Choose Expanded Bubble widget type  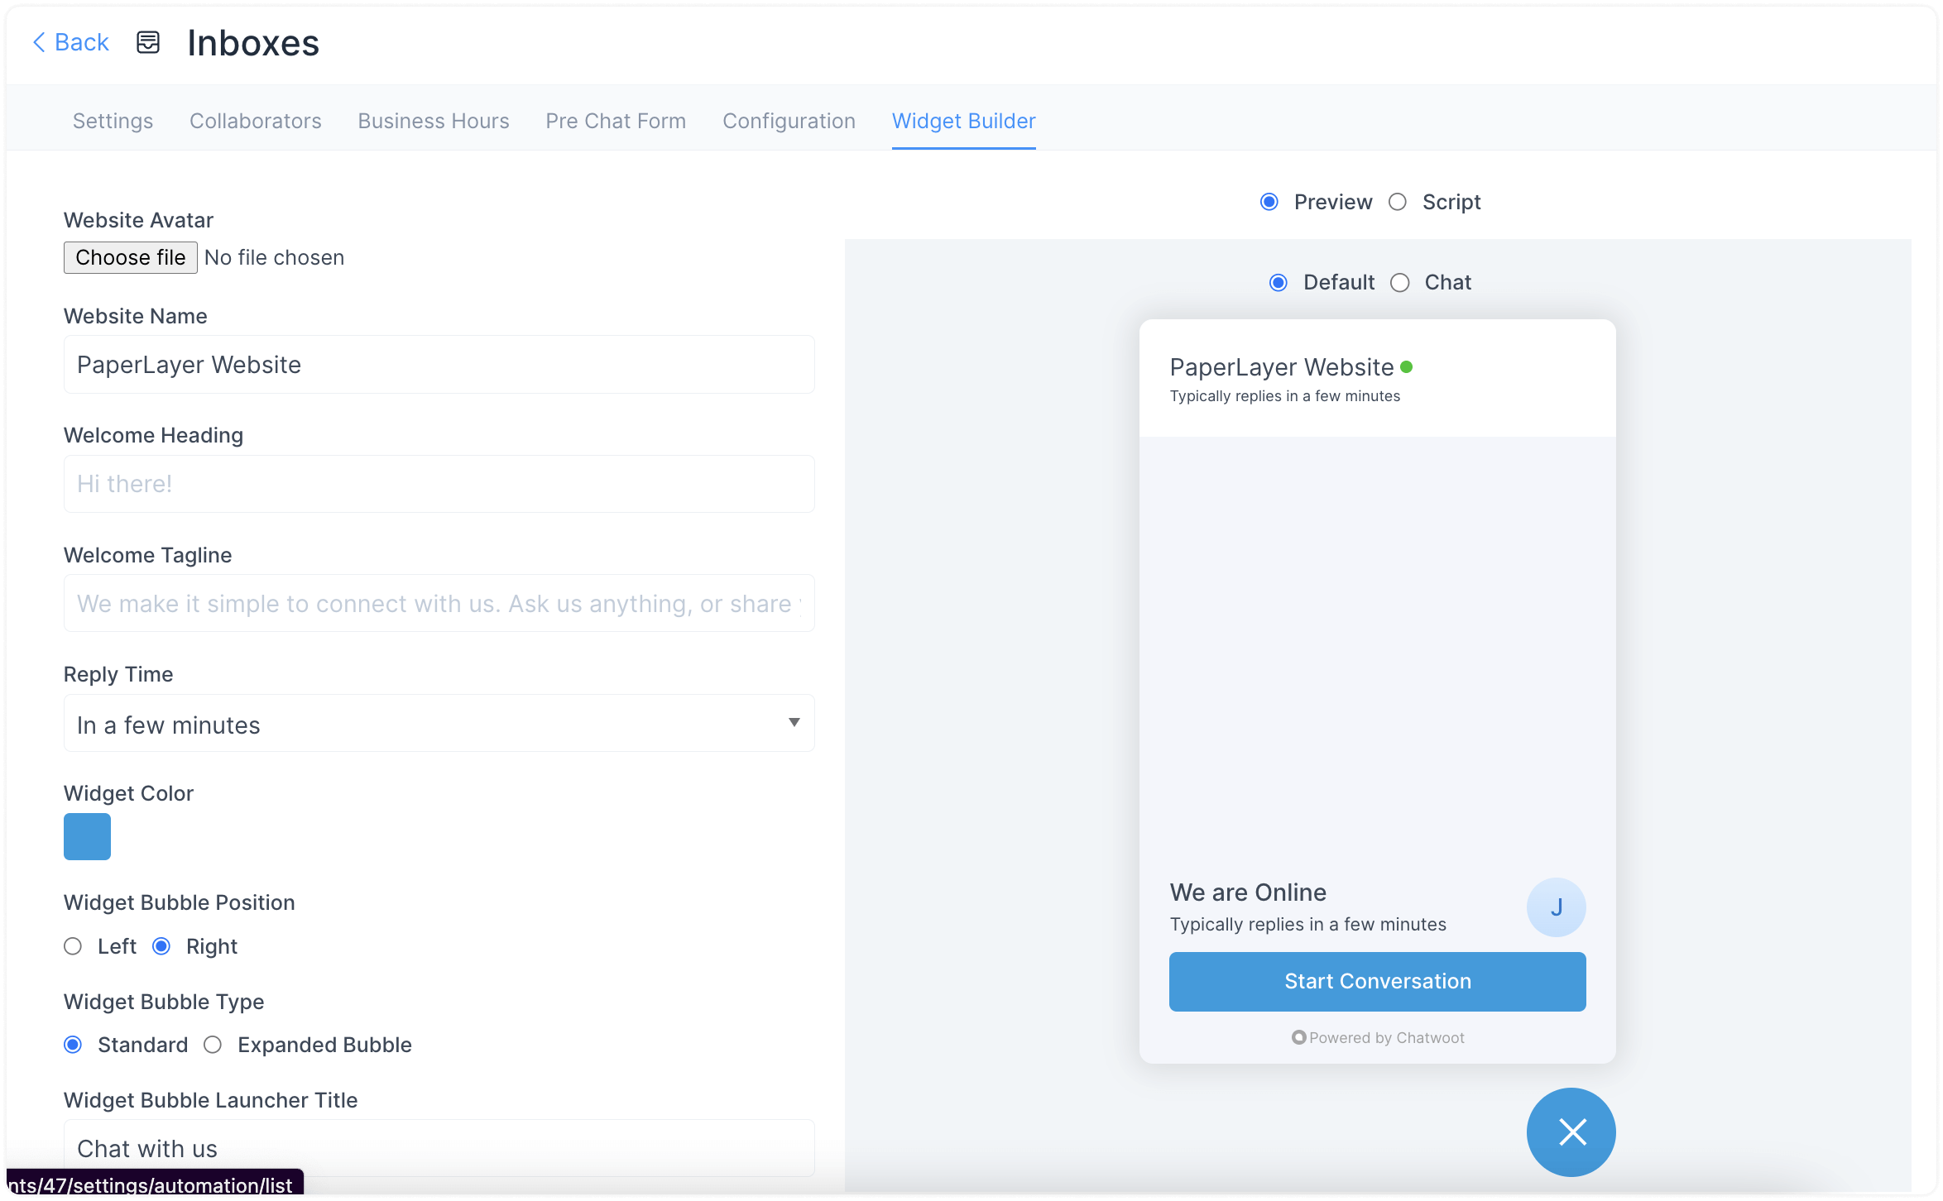pyautogui.click(x=213, y=1045)
